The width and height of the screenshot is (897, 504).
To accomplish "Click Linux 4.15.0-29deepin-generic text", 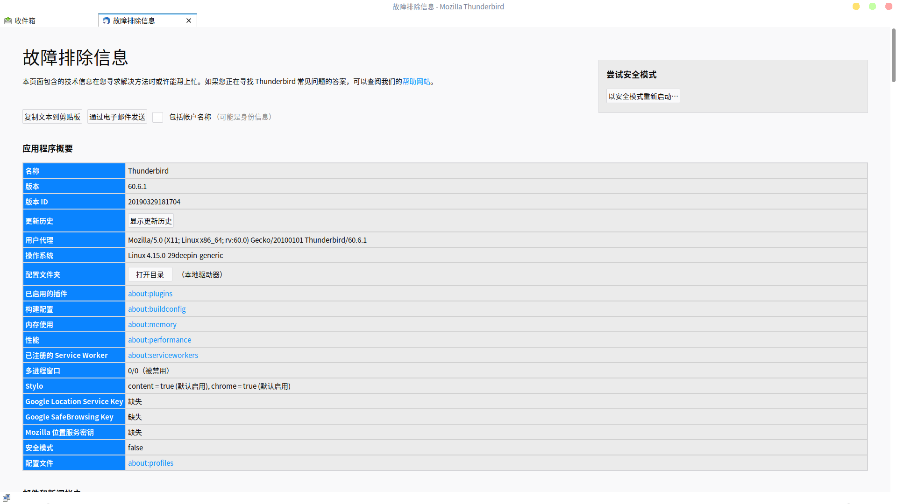I will click(176, 255).
